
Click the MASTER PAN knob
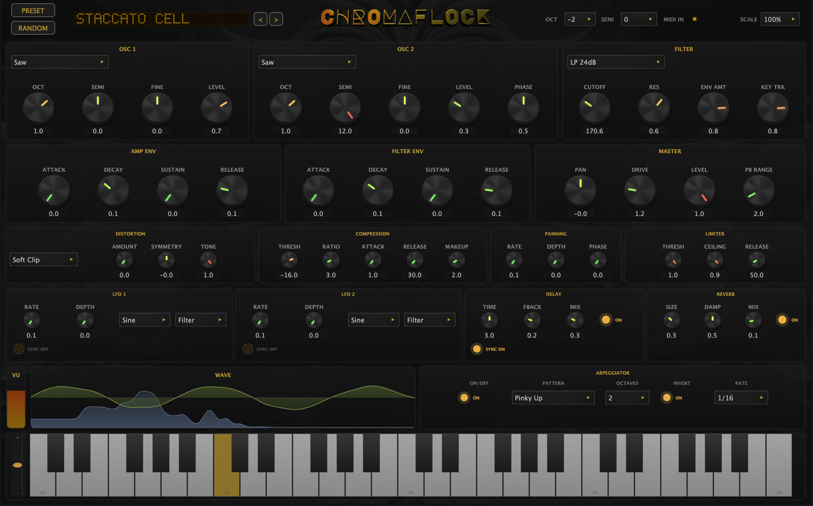[x=581, y=190]
